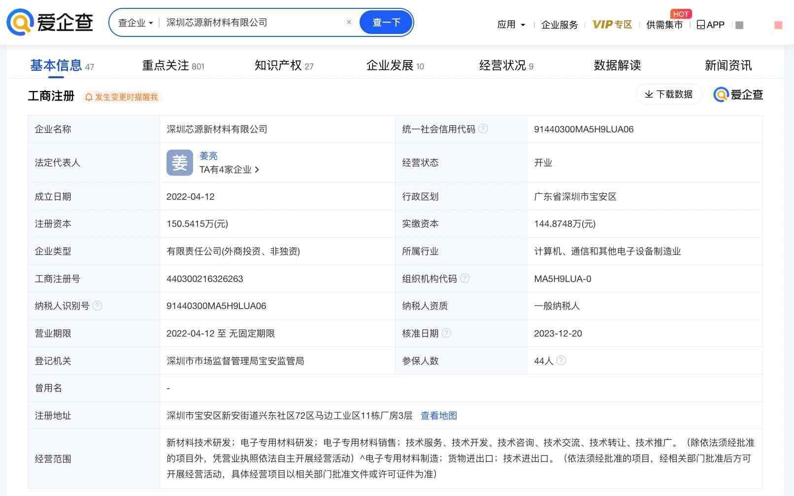Click the gray square icon in header

tap(739, 25)
